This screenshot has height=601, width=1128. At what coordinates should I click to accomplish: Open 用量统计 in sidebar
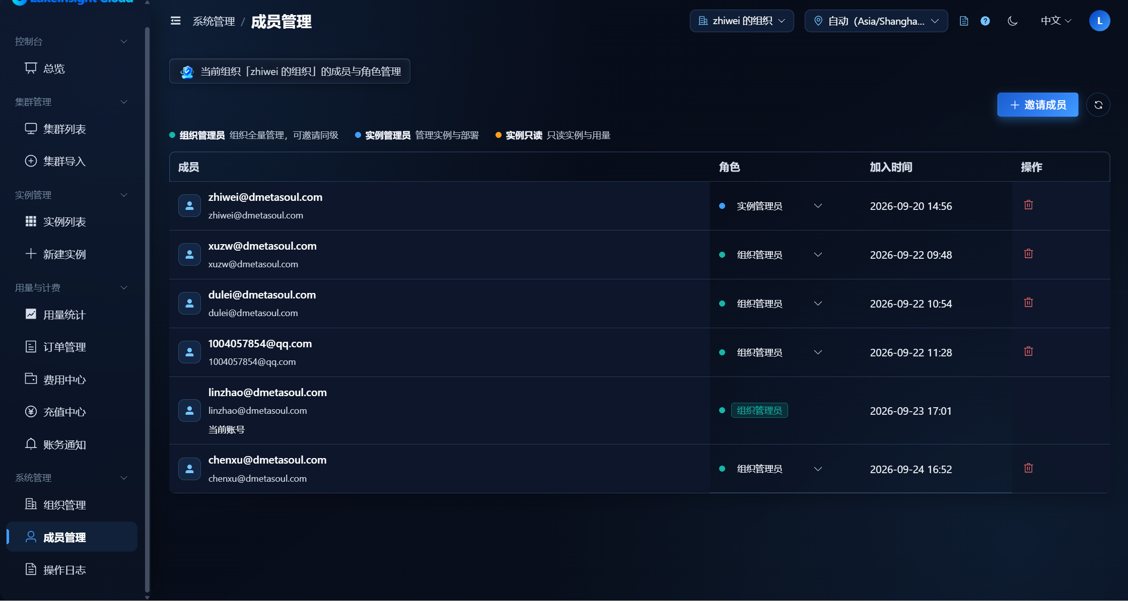click(72, 315)
